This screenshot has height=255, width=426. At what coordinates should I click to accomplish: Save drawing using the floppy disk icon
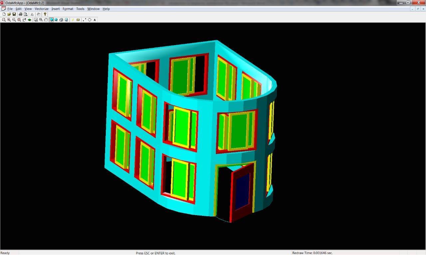coord(14,14)
